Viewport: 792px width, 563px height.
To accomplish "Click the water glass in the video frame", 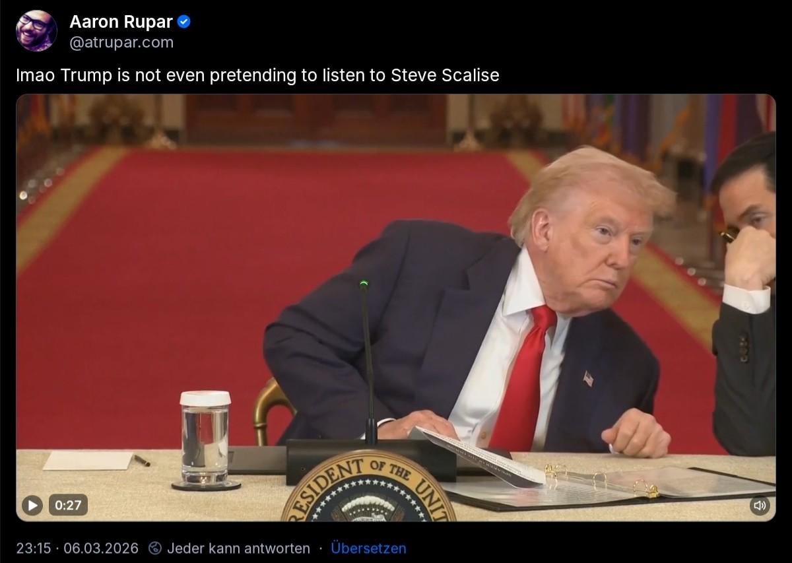I will pos(205,440).
